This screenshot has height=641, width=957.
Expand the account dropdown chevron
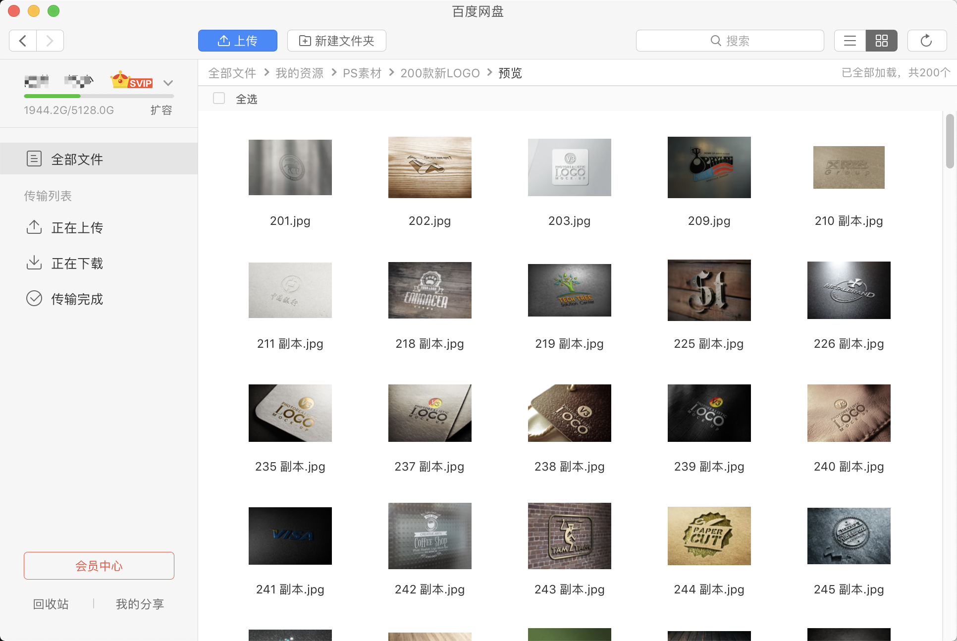click(x=168, y=83)
